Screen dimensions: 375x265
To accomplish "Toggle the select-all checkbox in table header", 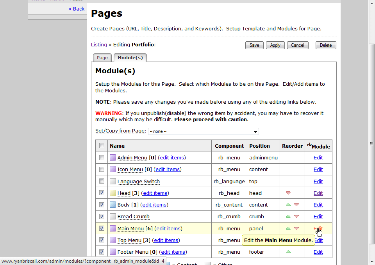I will [102, 146].
